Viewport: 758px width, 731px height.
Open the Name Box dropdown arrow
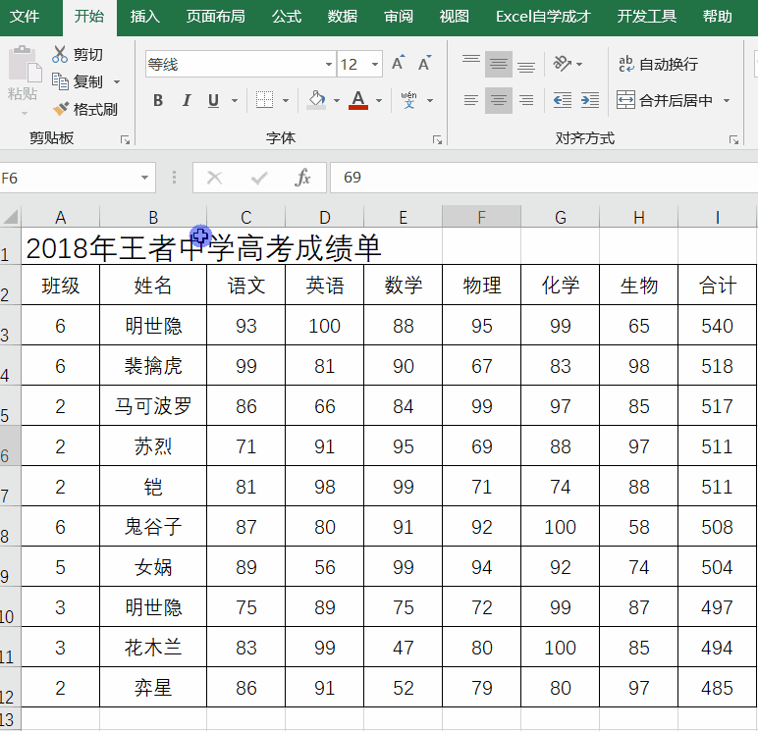[145, 178]
